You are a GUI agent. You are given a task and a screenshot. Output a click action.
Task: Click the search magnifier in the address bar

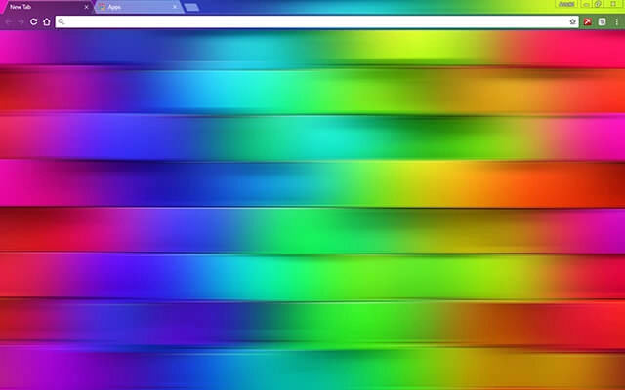coord(61,21)
